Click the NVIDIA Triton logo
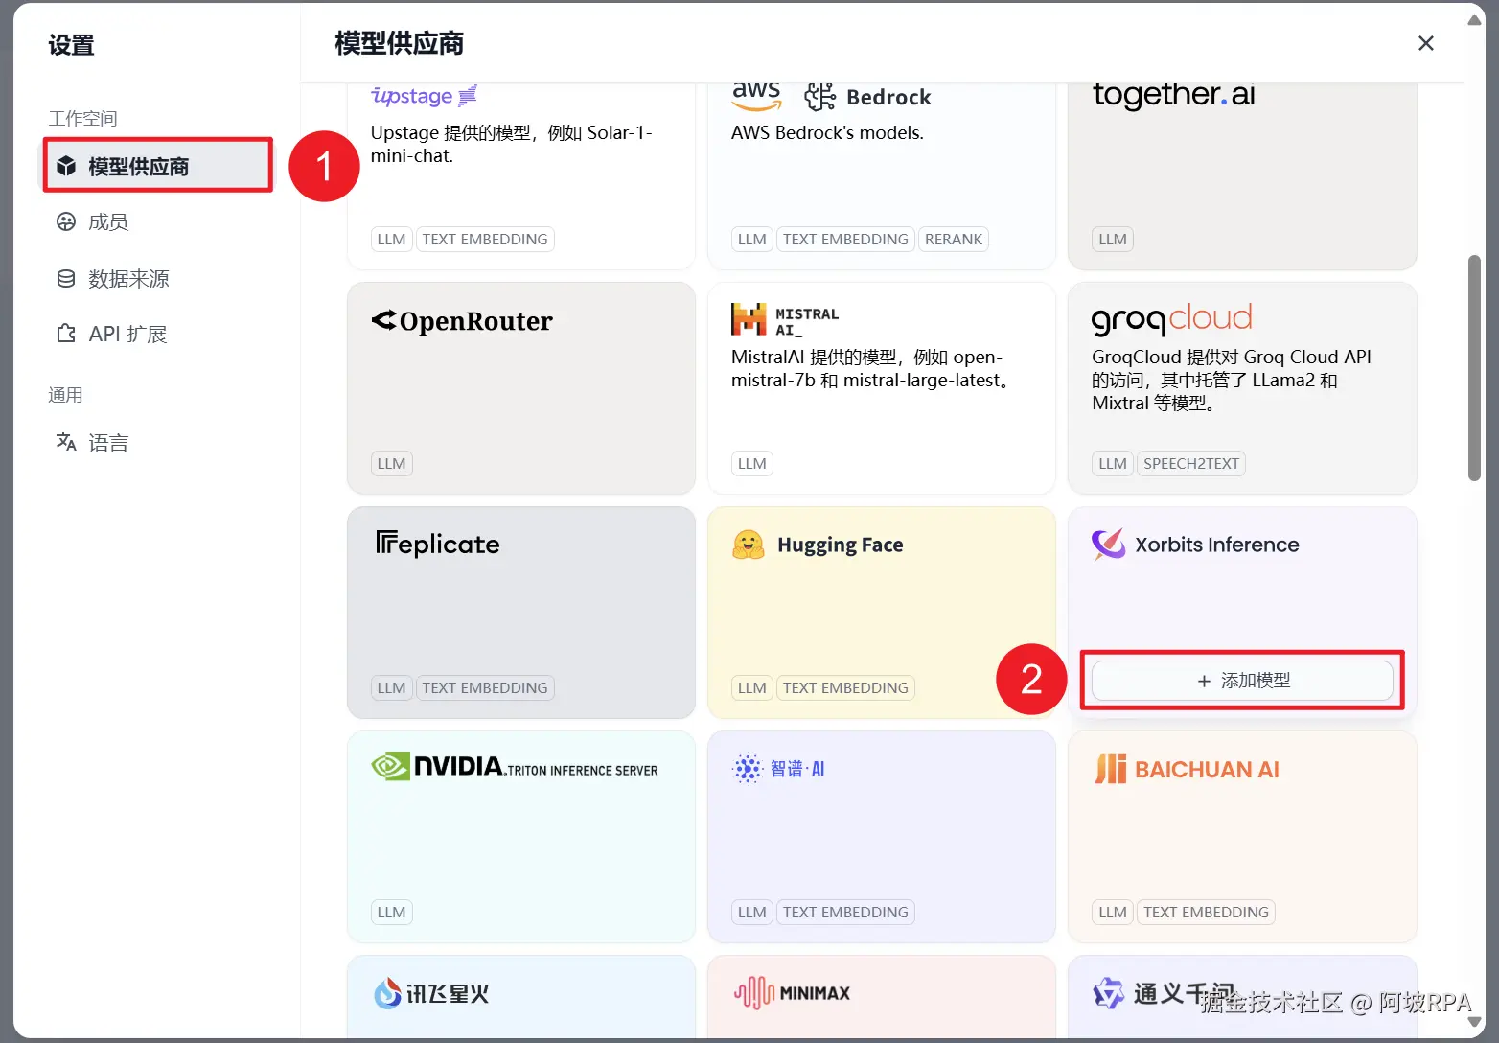 click(x=515, y=767)
